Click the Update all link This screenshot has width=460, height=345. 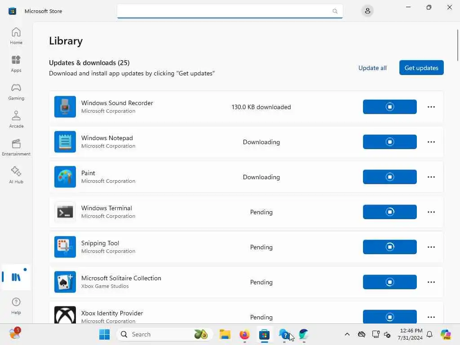(x=372, y=68)
